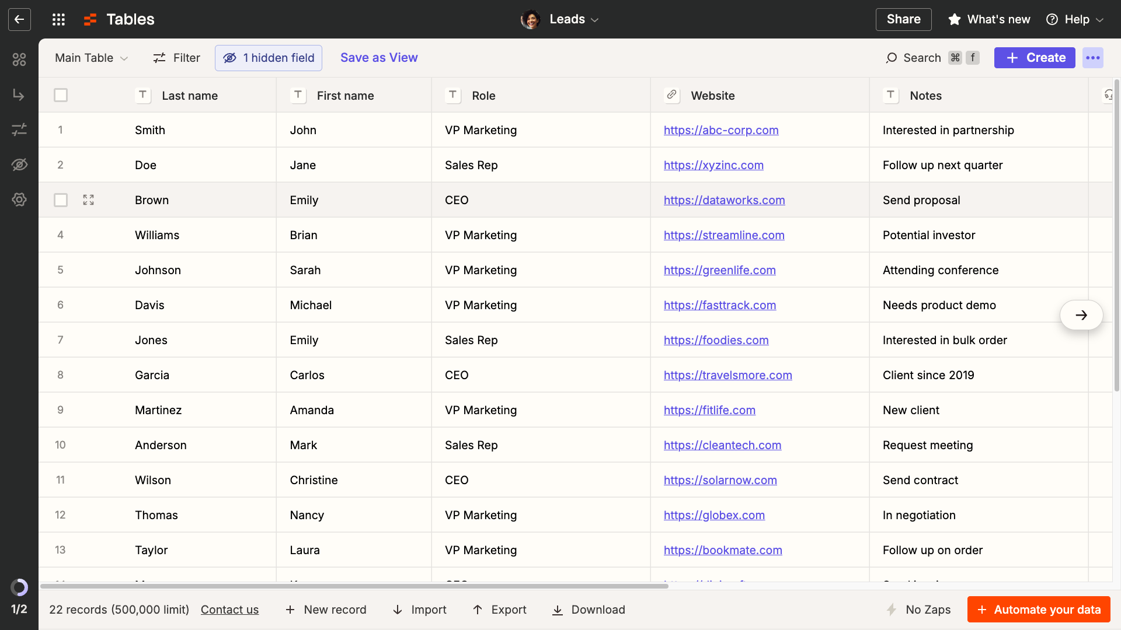Click the Export button
Image resolution: width=1121 pixels, height=630 pixels.
pos(500,609)
